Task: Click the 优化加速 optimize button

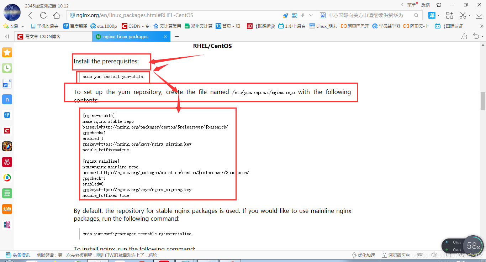Action: [x=363, y=255]
